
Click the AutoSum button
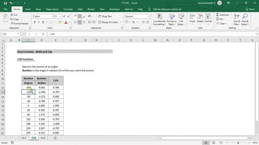coord(223,15)
